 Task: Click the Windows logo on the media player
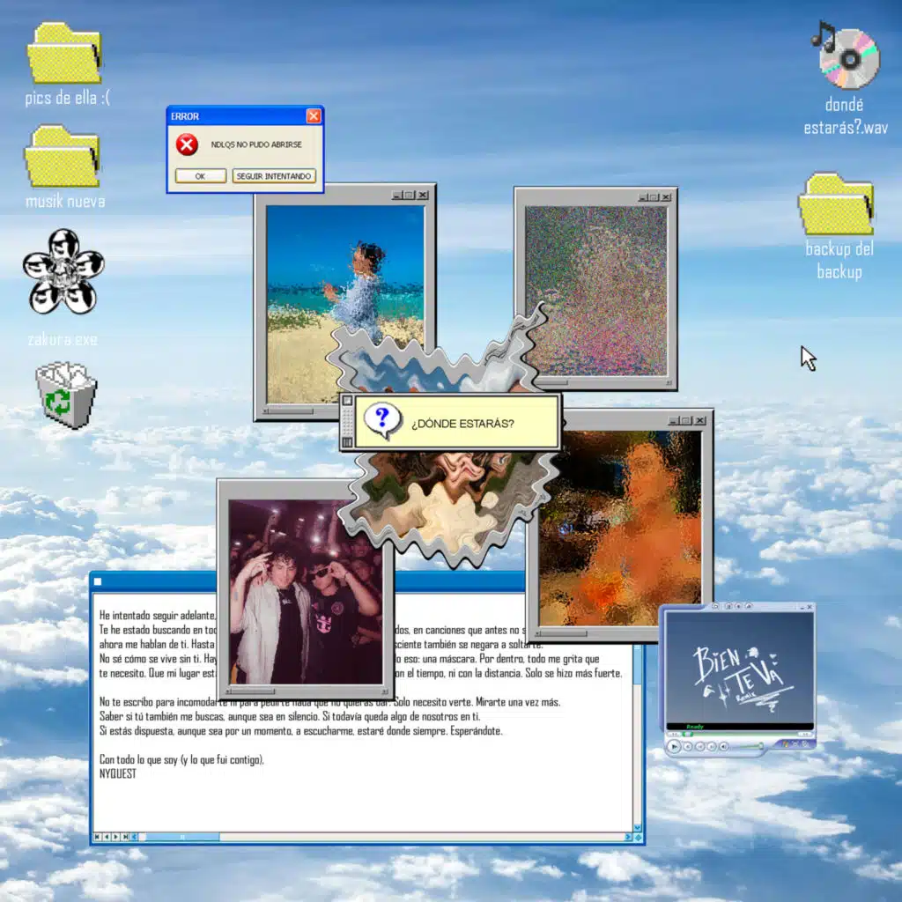785,745
